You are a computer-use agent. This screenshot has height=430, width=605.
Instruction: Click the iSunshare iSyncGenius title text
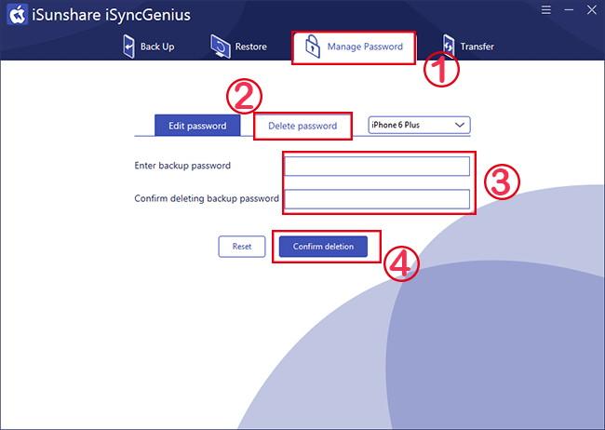111,15
